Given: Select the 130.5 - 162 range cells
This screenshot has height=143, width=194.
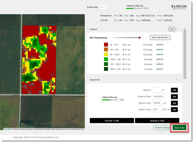Looking at the screenshot, I should tap(160, 59).
